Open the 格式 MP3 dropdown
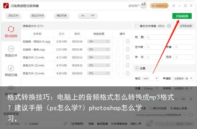 pyautogui.click(x=150, y=79)
